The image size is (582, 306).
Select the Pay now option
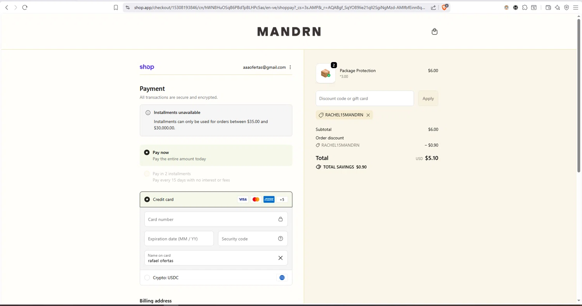(216, 156)
